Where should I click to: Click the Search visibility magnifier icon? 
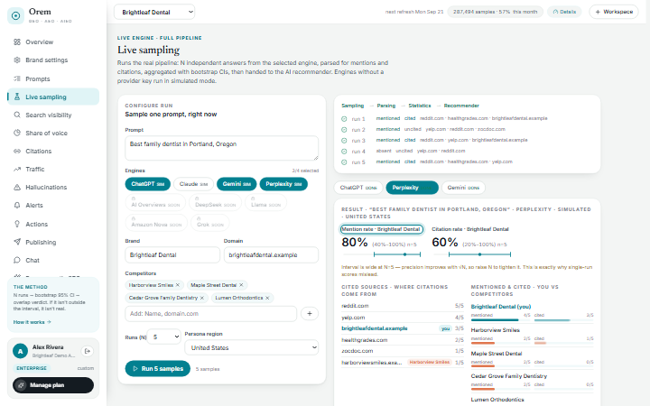[17, 115]
